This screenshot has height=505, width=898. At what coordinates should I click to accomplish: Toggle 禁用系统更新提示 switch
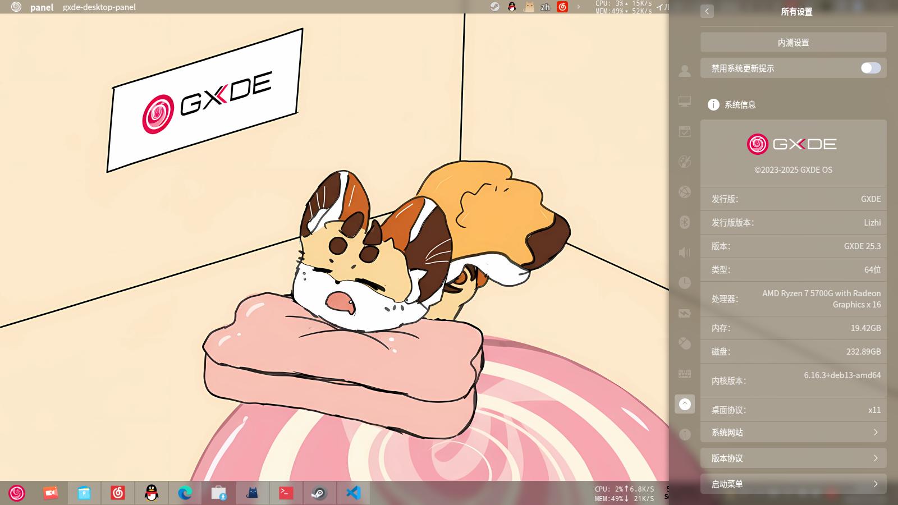tap(871, 68)
